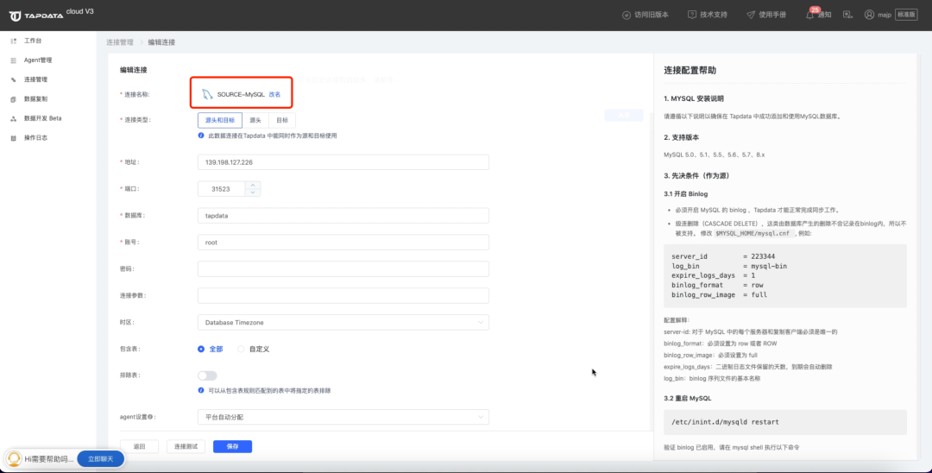This screenshot has height=473, width=932.
Task: Open the agent设置 平台自动分配 dropdown
Action: 343,417
